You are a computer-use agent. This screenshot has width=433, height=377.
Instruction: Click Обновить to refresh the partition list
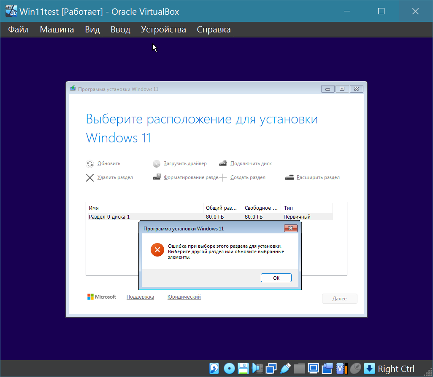(108, 163)
